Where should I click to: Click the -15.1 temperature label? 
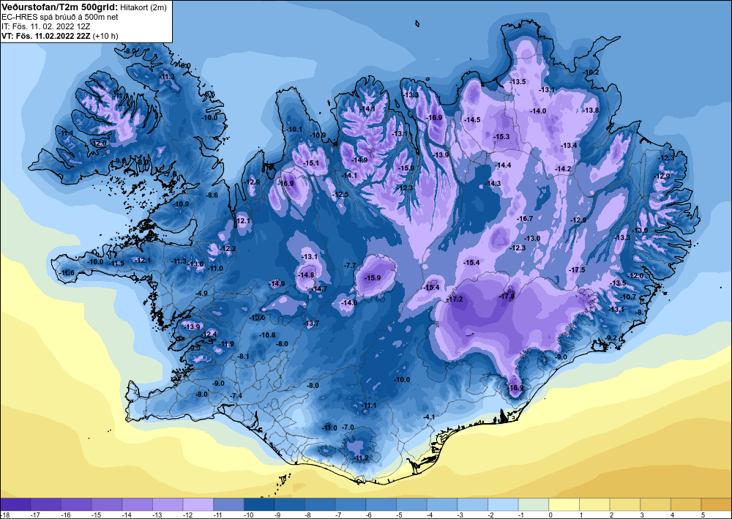[x=311, y=163]
